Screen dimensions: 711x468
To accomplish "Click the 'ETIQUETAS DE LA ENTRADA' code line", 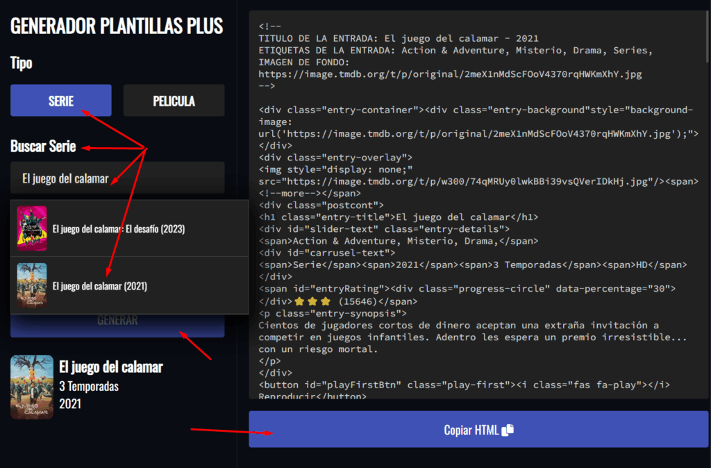I will tap(455, 50).
